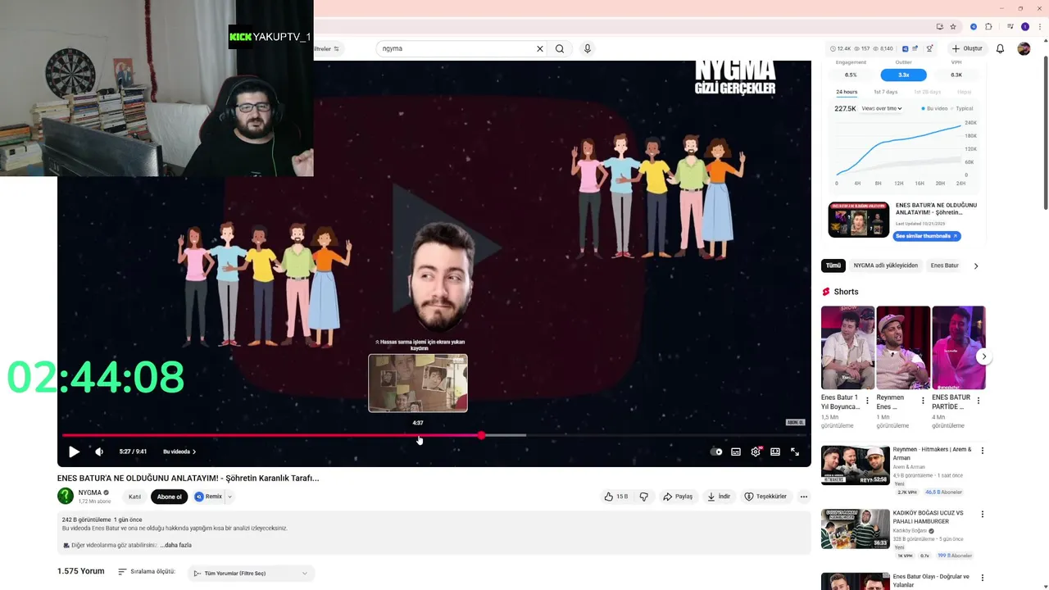Image resolution: width=1049 pixels, height=590 pixels.
Task: Dislike the video
Action: [644, 497]
